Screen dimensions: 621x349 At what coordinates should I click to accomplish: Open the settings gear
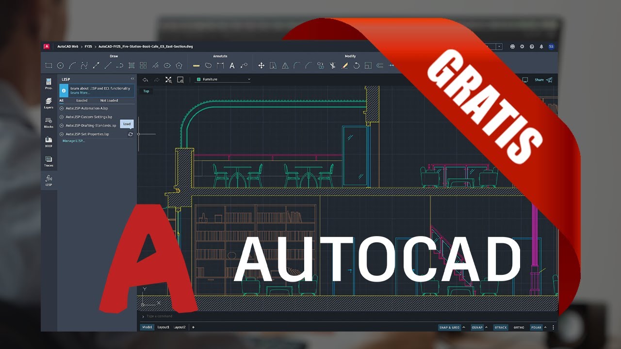click(x=522, y=47)
